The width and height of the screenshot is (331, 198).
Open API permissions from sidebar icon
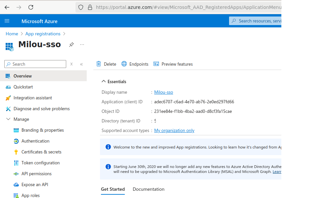(x=16, y=174)
